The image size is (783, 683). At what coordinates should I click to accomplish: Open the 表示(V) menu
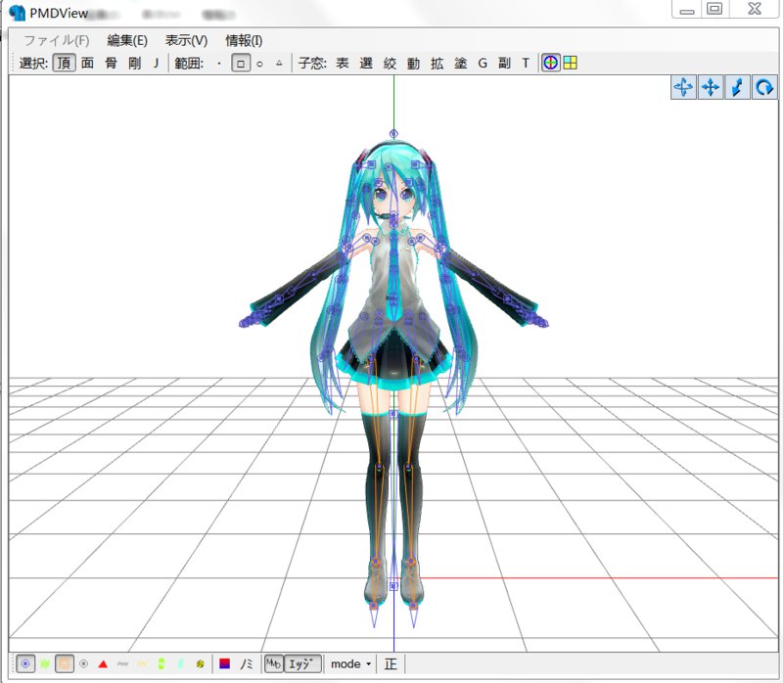tap(186, 40)
